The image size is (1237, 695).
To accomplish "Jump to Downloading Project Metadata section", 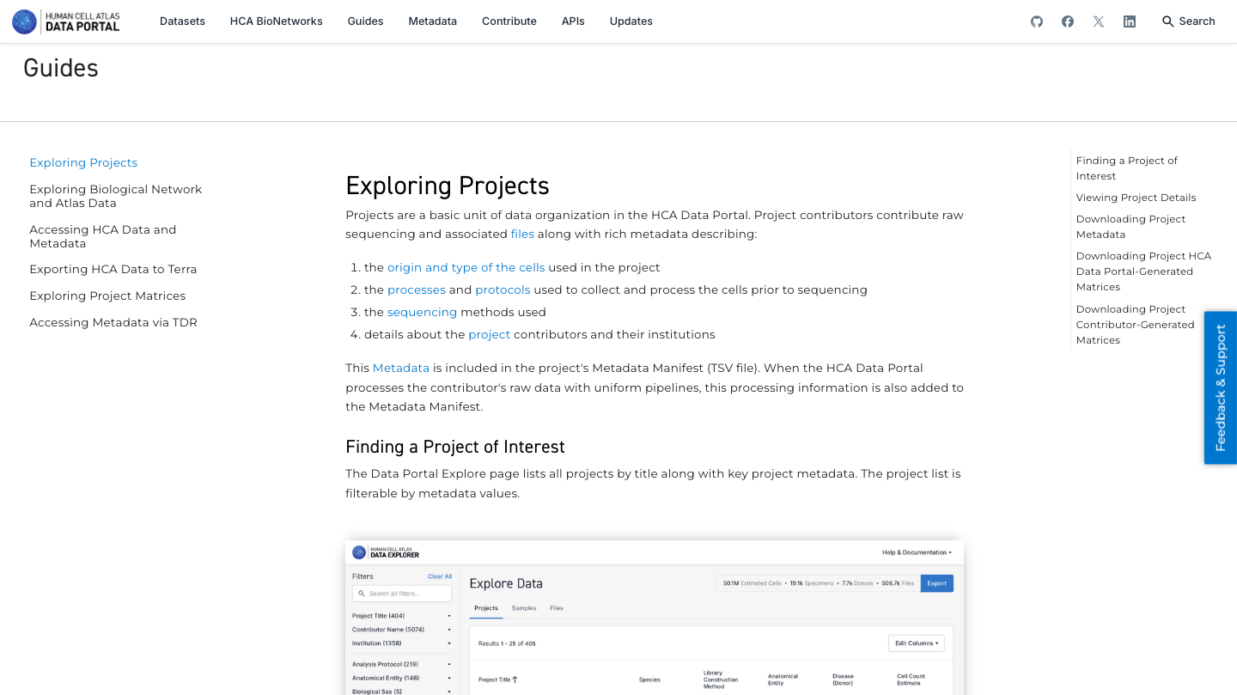I will coord(1130,227).
